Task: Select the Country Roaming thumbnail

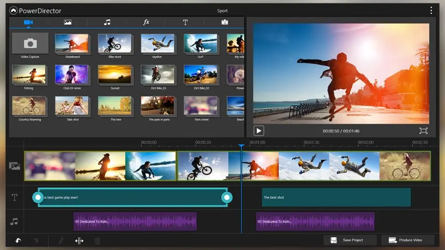Action: (29, 106)
